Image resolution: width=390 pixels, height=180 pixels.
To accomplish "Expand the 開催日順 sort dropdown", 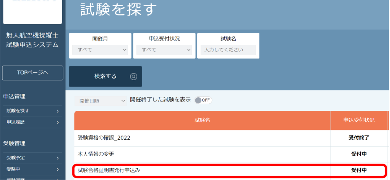I will click(100, 101).
